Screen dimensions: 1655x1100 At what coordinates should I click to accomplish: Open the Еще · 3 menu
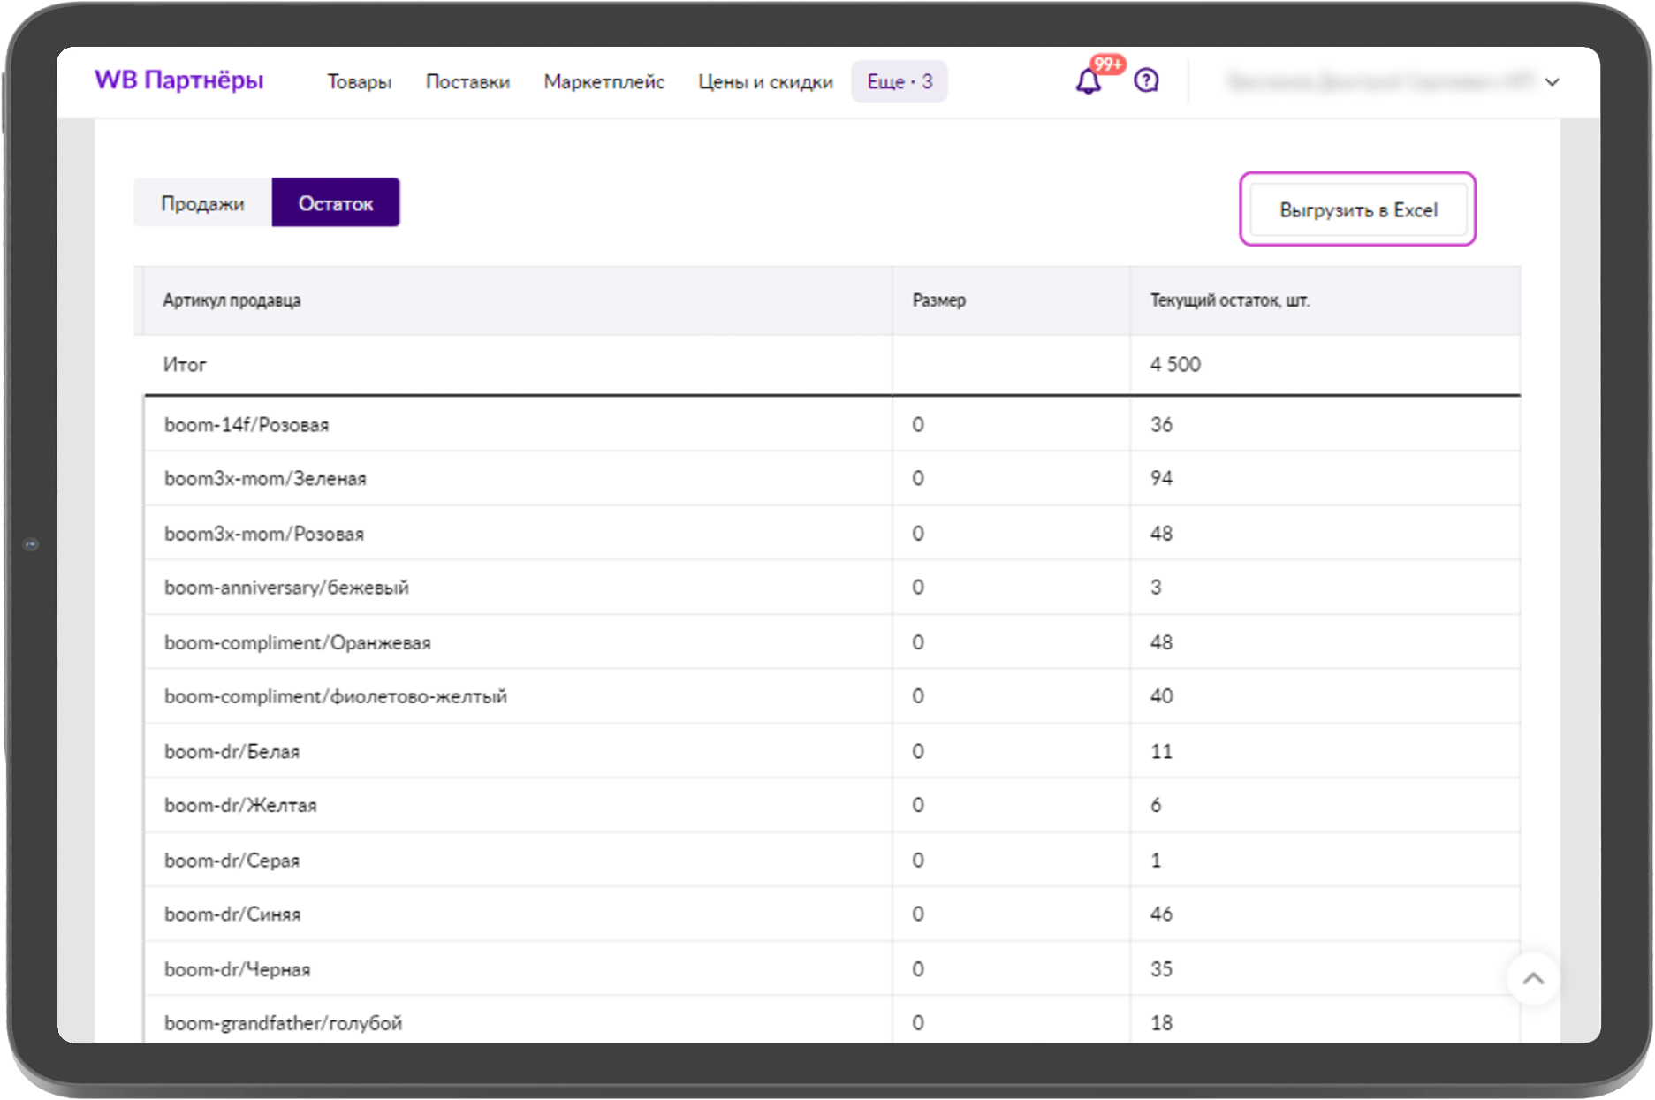pyautogui.click(x=899, y=81)
